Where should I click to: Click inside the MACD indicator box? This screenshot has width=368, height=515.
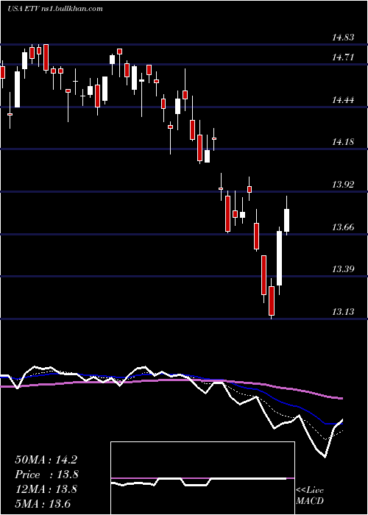coord(202,478)
